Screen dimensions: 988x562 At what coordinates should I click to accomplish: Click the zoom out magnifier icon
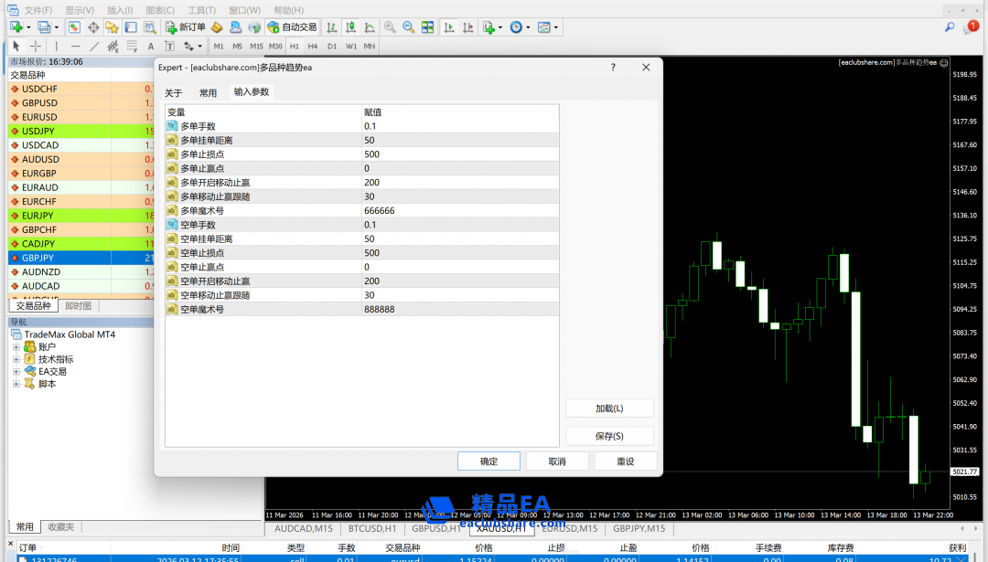[408, 27]
